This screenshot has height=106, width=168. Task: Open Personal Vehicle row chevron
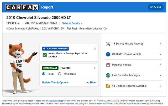coord(160,65)
